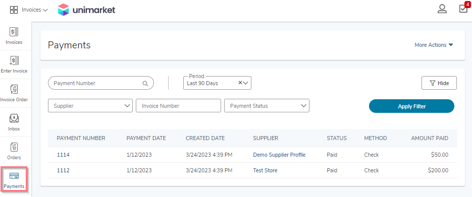Open the Demo Supplier Profile link

click(279, 155)
